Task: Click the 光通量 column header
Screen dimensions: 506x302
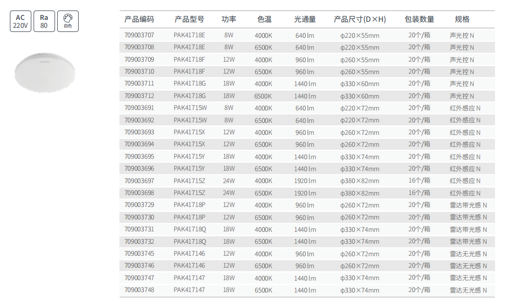Action: (x=305, y=19)
